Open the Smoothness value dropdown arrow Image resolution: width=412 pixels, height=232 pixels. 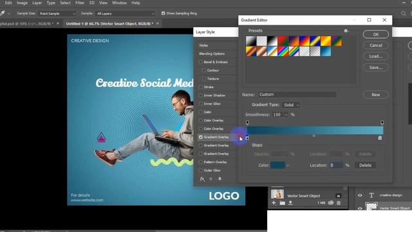[286, 115]
